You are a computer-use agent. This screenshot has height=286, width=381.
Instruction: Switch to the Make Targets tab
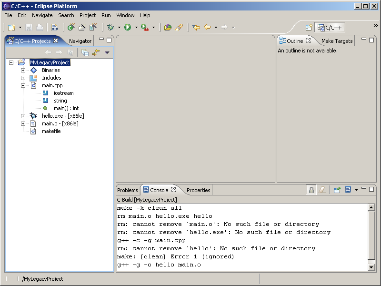tap(337, 41)
